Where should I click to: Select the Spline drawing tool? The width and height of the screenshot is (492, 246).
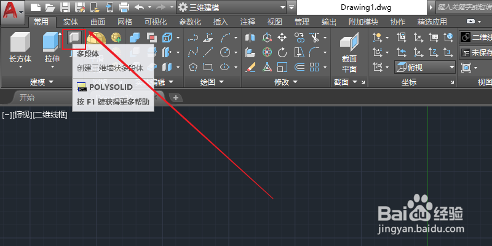pyautogui.click(x=193, y=52)
